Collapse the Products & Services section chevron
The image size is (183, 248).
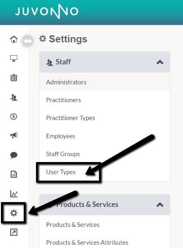[x=160, y=205]
